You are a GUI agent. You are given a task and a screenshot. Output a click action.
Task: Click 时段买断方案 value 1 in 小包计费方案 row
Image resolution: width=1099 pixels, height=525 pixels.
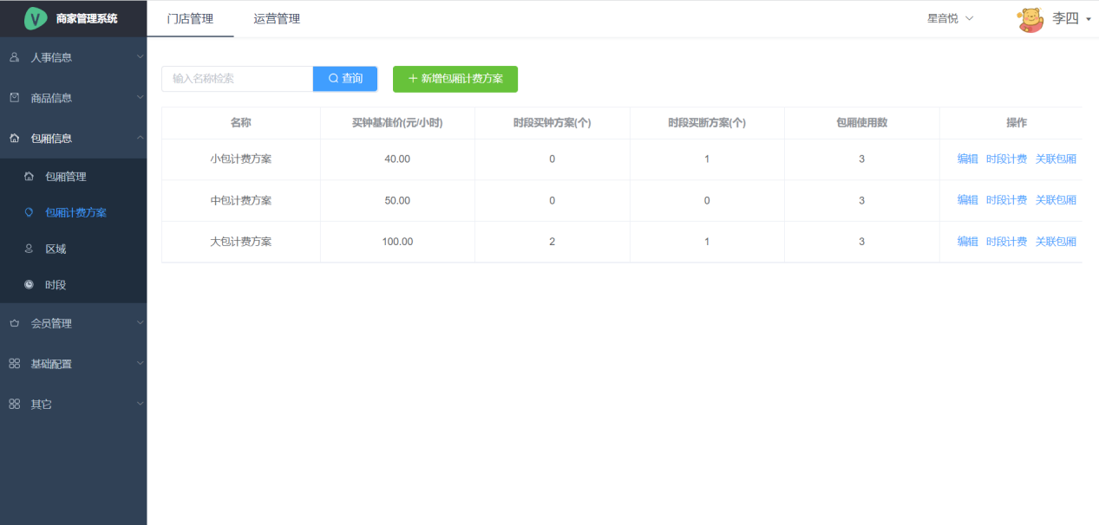coord(707,159)
